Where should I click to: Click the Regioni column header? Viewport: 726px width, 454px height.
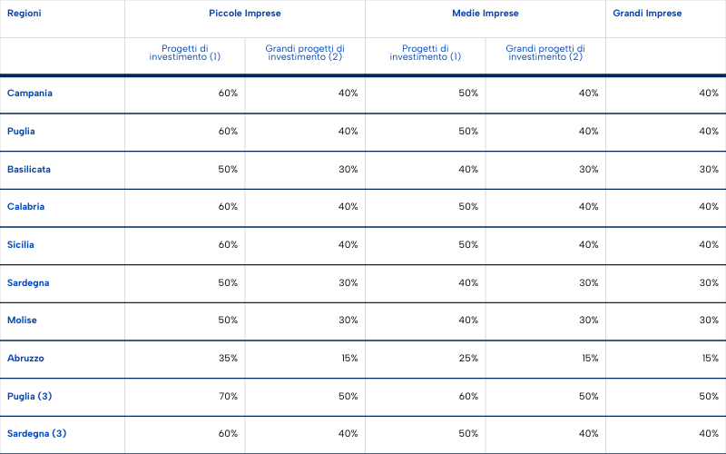(25, 14)
